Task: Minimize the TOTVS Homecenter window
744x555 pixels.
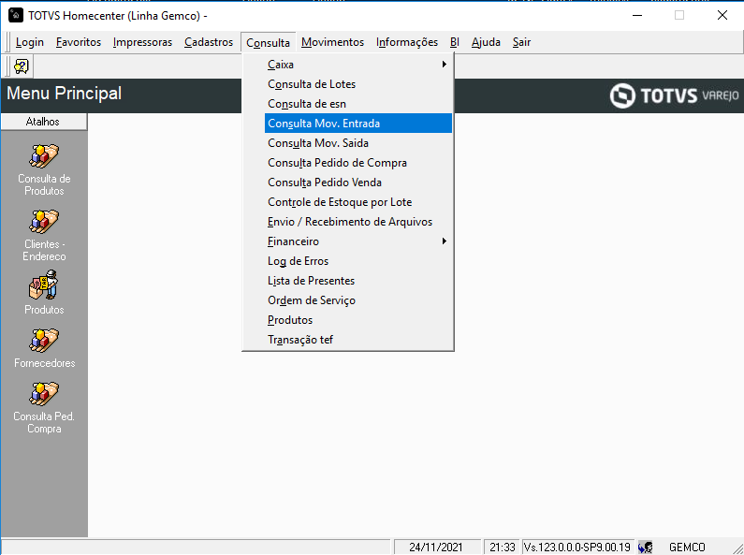Action: click(x=637, y=15)
